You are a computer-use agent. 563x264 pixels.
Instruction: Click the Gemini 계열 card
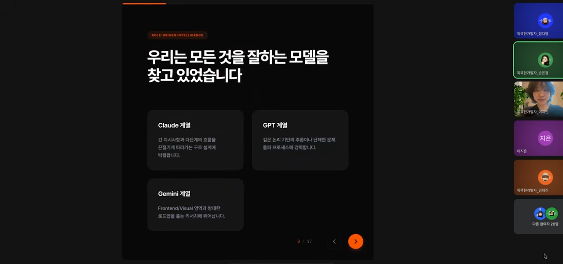coord(195,204)
